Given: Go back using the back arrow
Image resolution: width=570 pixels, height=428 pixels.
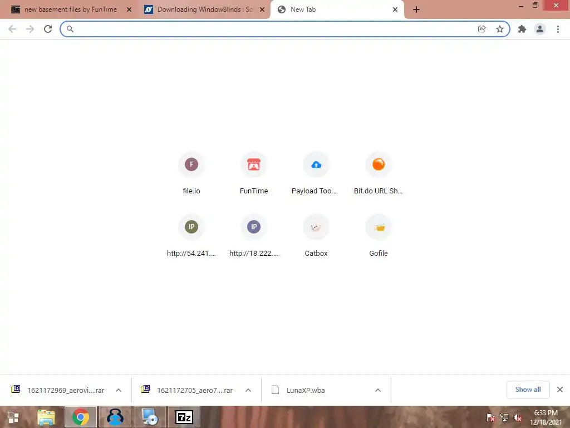Looking at the screenshot, I should (x=12, y=29).
